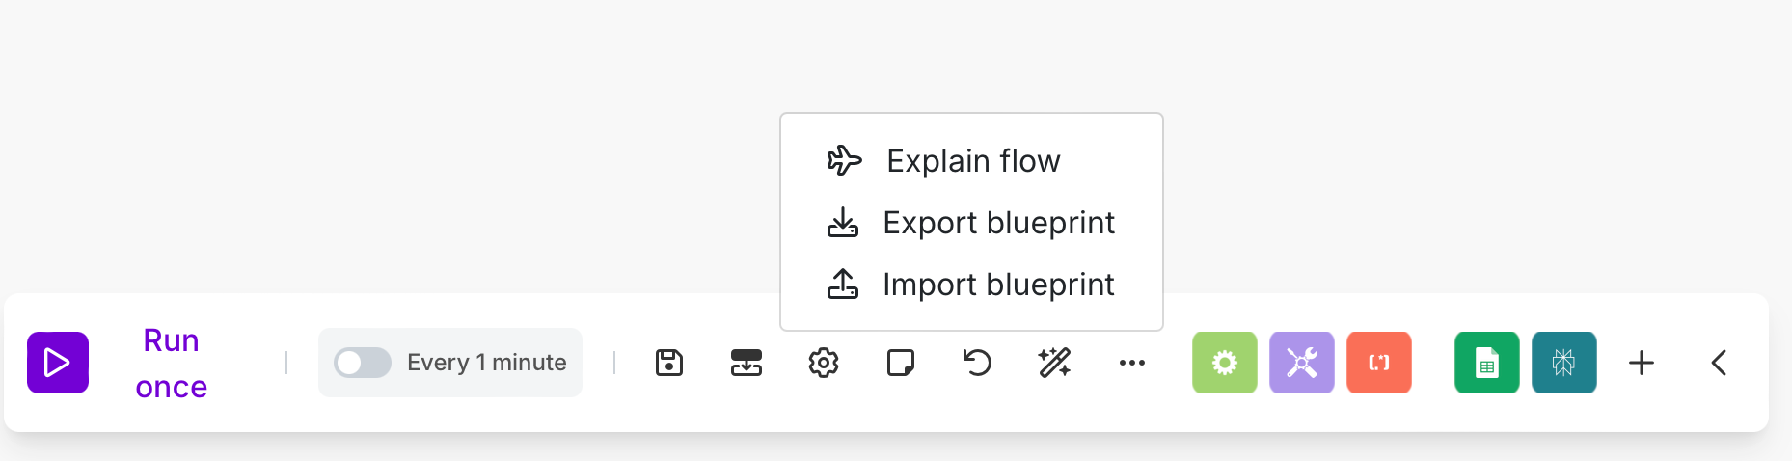Click the three-dots more options icon
The image size is (1792, 461).
[1132, 363]
